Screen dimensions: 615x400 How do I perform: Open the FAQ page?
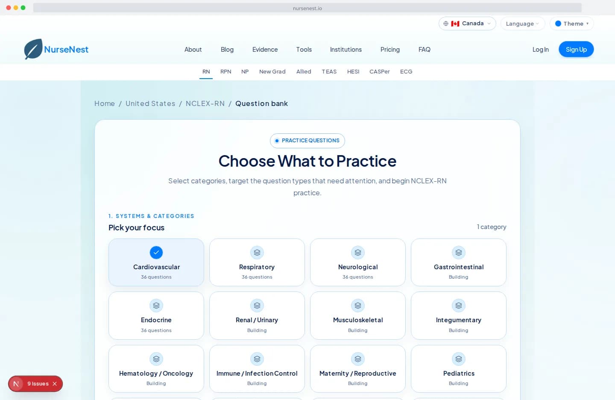[425, 50]
